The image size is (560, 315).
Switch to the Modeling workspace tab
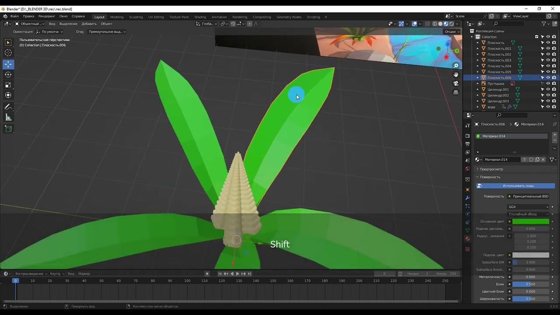[117, 17]
